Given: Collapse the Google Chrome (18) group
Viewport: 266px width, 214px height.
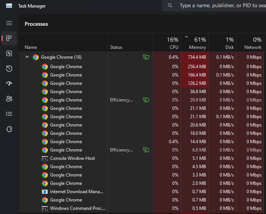Looking at the screenshot, I should coord(27,57).
